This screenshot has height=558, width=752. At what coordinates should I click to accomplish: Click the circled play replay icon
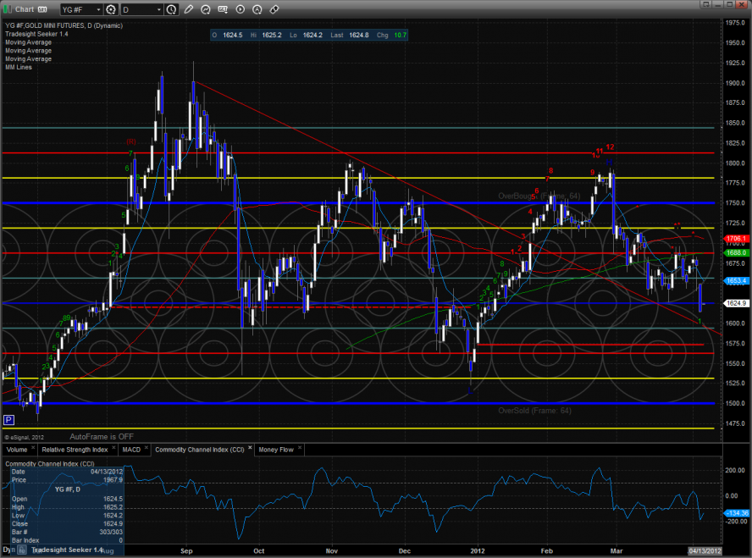pos(241,10)
